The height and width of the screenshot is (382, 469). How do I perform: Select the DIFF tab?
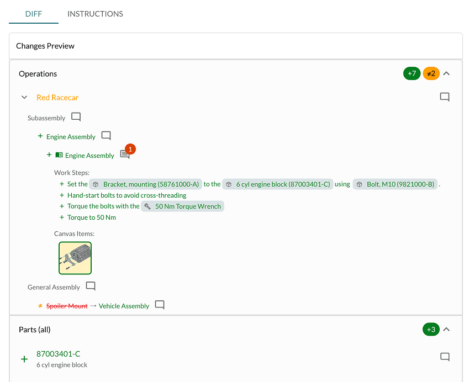(x=33, y=13)
